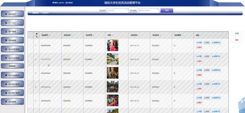This screenshot has width=245, height=113.
Task: Expand the 学院管理 menu arrow
Action: tap(21, 40)
